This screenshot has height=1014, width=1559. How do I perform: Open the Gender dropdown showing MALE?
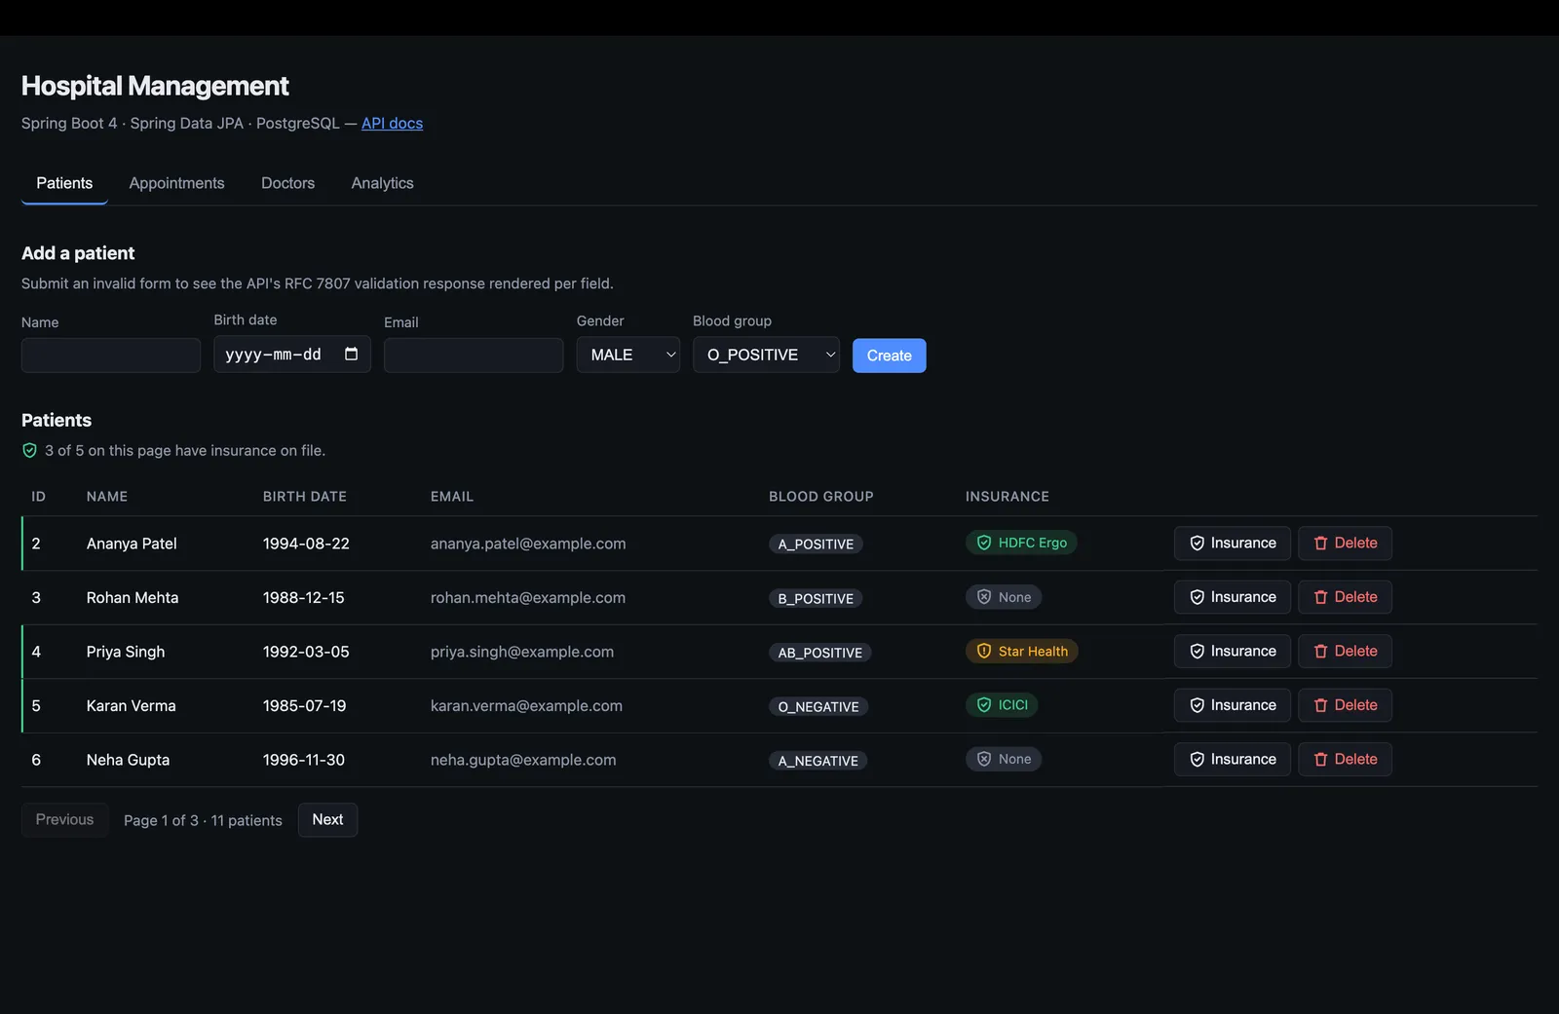click(x=628, y=355)
